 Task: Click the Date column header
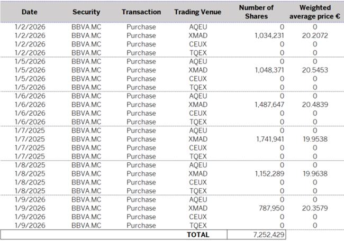pyautogui.click(x=30, y=12)
